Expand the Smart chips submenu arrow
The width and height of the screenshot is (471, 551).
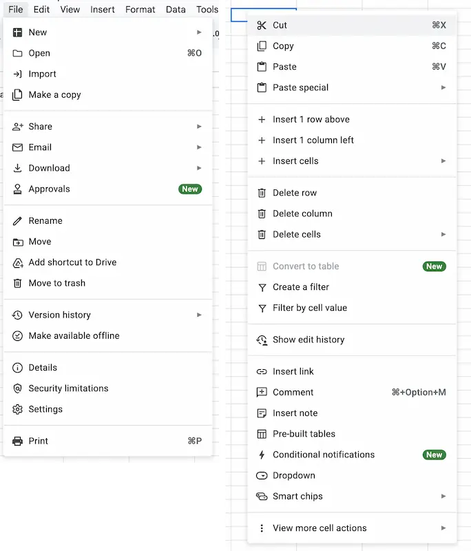pos(443,497)
